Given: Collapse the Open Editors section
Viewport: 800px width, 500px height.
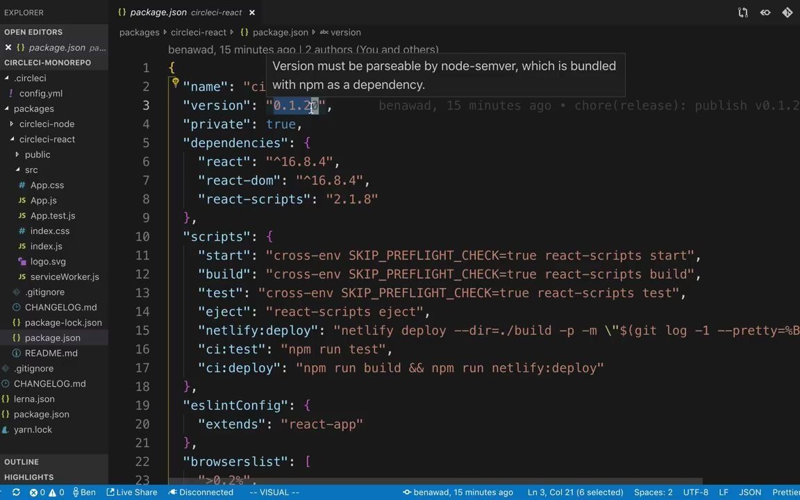Looking at the screenshot, I should (54, 32).
